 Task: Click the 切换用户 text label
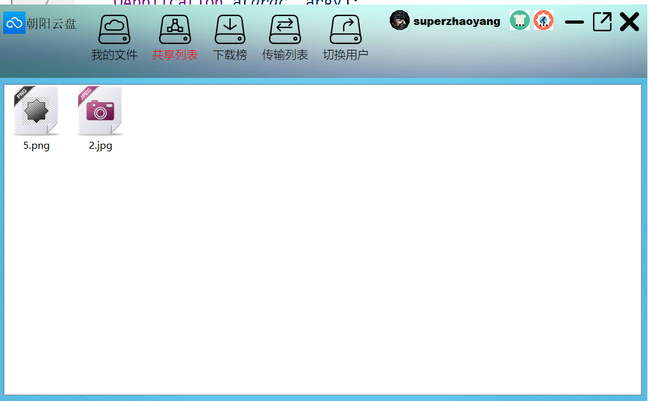(346, 55)
